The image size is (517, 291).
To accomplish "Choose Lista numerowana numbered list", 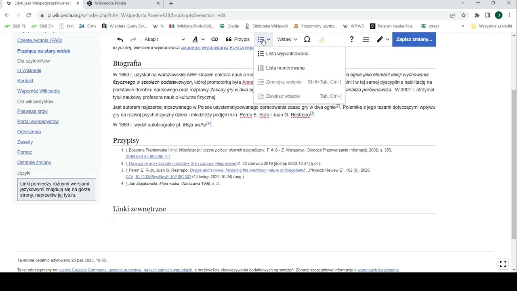I will click(300, 68).
